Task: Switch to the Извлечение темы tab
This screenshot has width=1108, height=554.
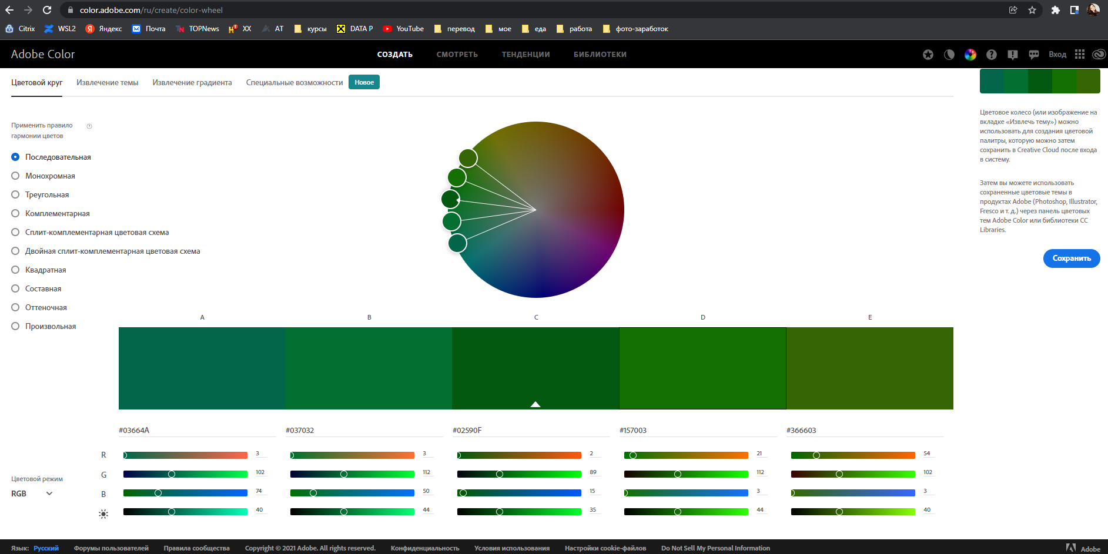Action: pyautogui.click(x=107, y=83)
